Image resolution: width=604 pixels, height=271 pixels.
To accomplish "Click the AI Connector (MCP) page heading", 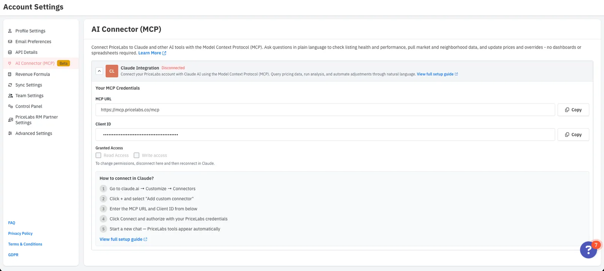I will pyautogui.click(x=126, y=29).
